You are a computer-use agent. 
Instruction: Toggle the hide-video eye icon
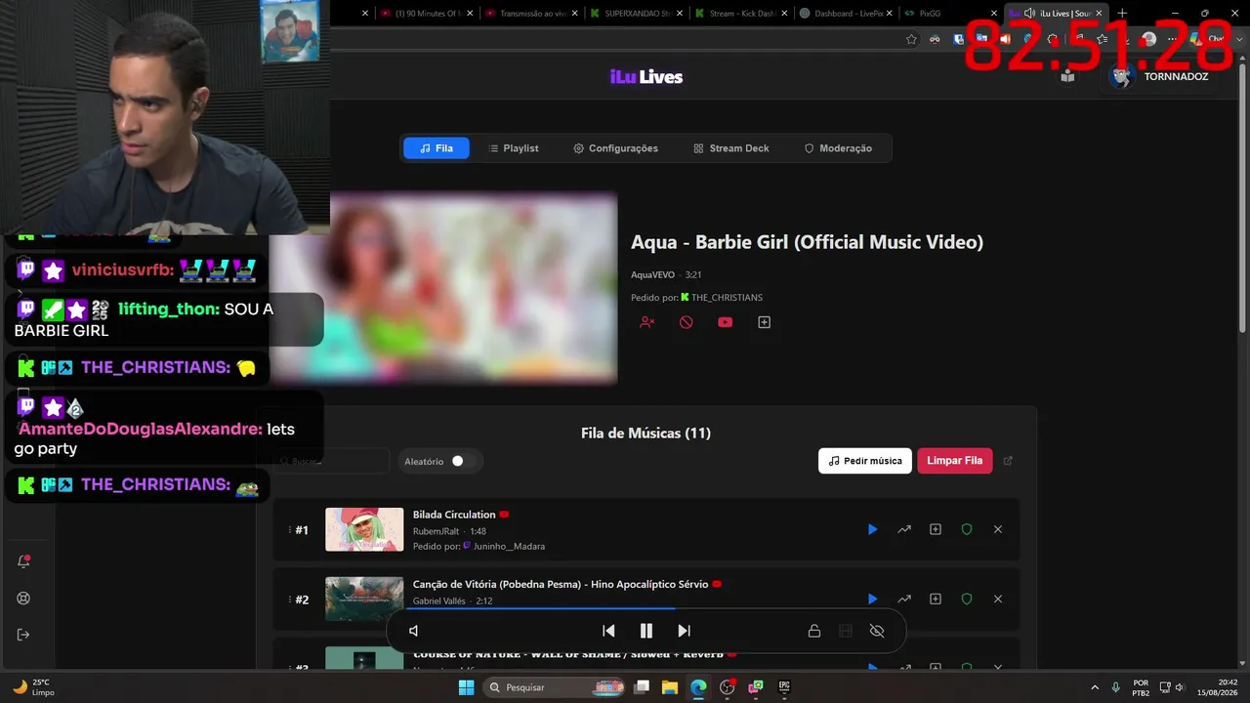(x=877, y=631)
